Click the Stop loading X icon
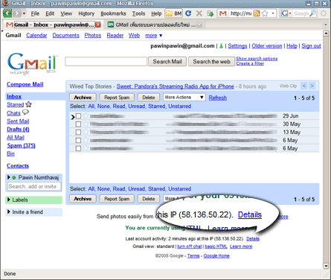 [x=199, y=13]
